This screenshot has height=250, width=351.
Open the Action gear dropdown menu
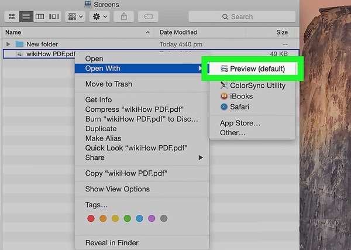click(100, 17)
